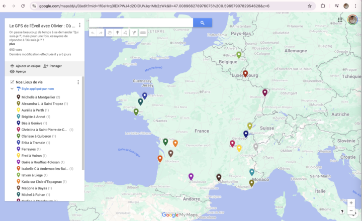Reload the page
The image size is (362, 221).
click(23, 6)
